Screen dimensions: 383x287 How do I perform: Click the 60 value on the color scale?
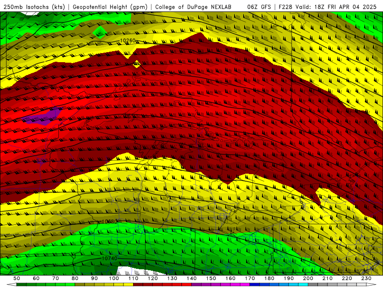tap(36, 278)
